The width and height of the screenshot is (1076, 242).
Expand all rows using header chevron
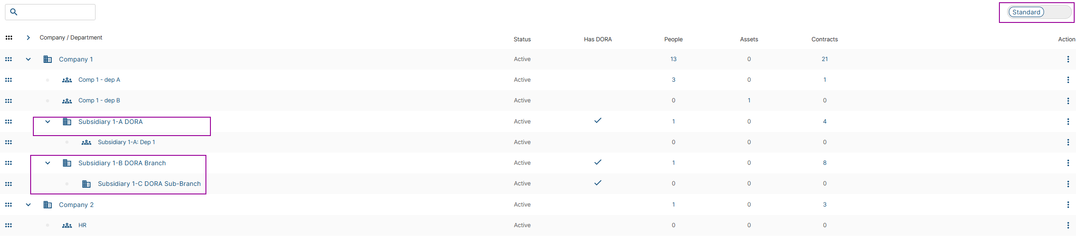[28, 38]
